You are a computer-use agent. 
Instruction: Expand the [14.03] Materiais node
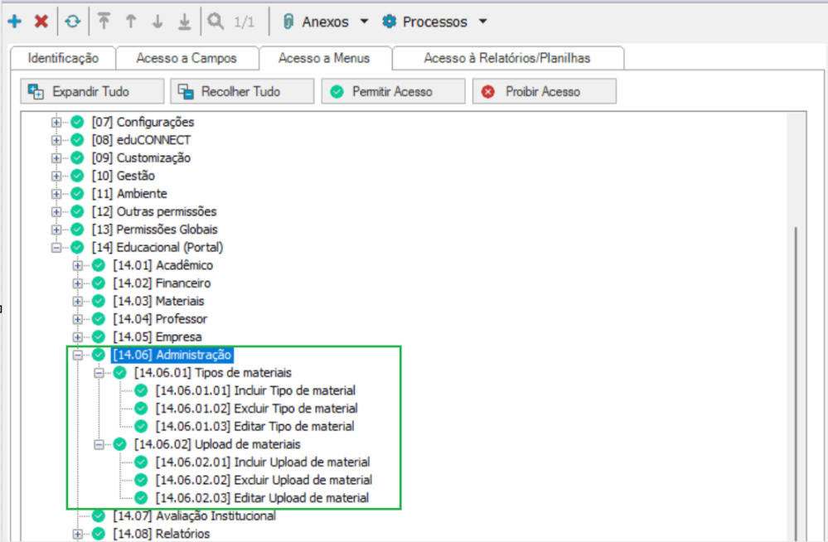pyautogui.click(x=78, y=302)
